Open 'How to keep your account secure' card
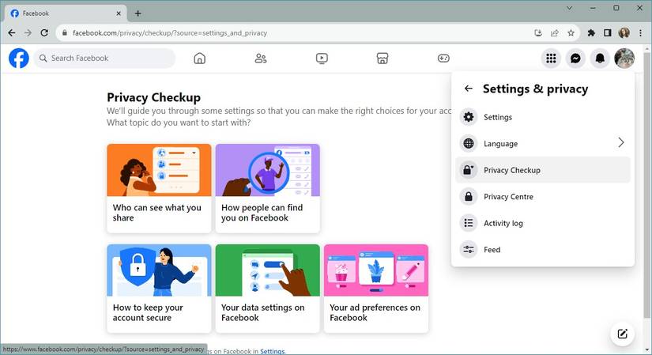Viewport: 652px width, 355px height. coord(159,289)
